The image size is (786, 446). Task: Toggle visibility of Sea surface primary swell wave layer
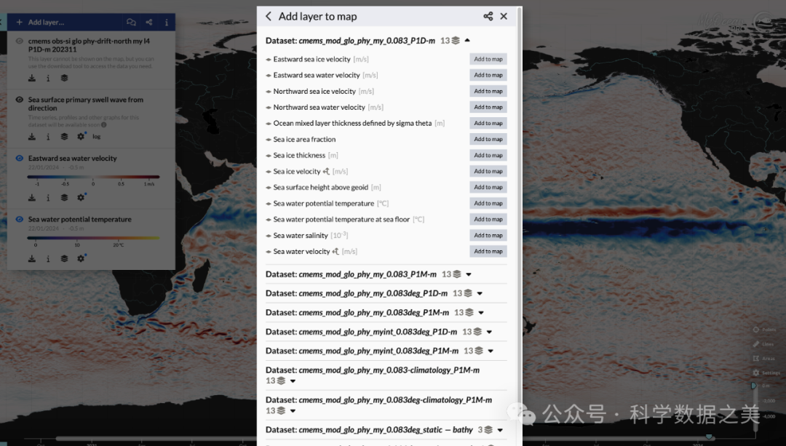(x=20, y=100)
